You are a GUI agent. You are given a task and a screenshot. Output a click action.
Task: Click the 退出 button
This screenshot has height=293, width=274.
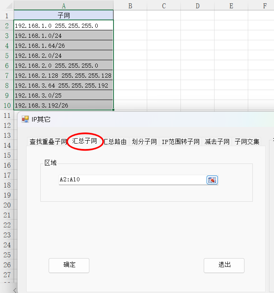pos(224,266)
